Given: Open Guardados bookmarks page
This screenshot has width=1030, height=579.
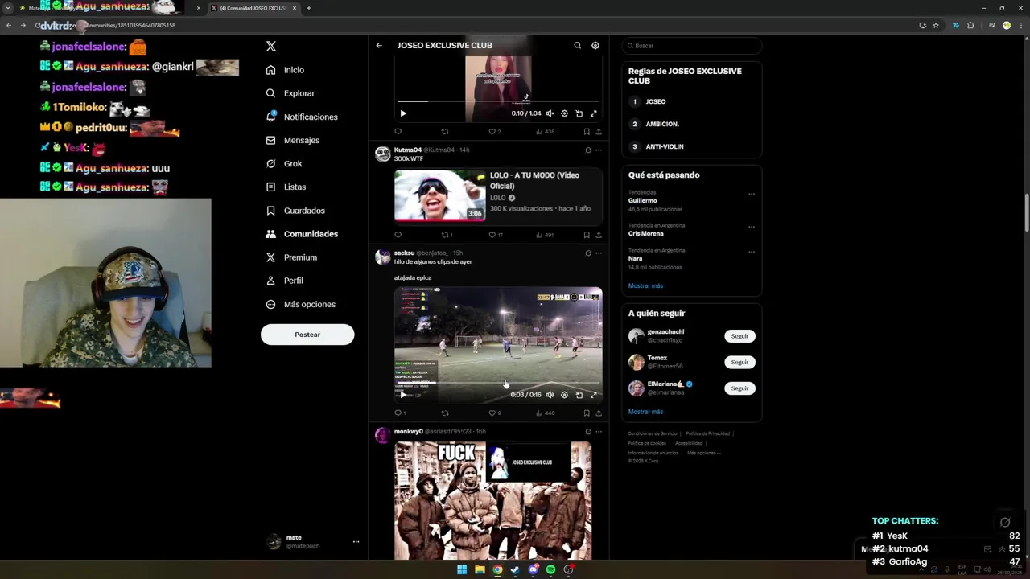Looking at the screenshot, I should (295, 211).
